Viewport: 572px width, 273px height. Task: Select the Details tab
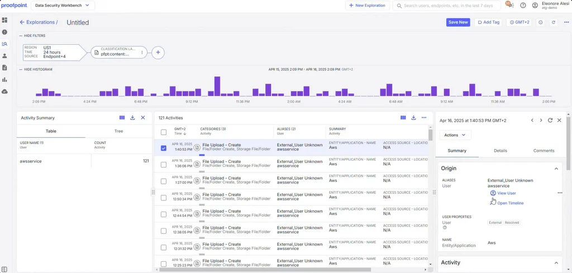500,151
